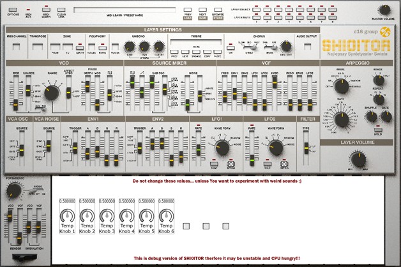401x267 pixels.
Task: Click the ENV1 TRIGGER selector slider
Action: tap(75, 148)
